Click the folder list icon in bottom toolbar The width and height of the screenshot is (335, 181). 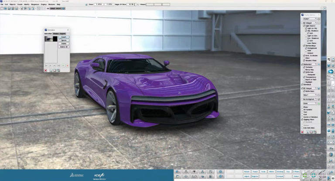click(211, 171)
